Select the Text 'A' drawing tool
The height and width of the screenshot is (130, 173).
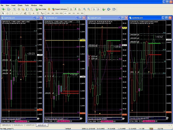pyautogui.click(x=33, y=13)
